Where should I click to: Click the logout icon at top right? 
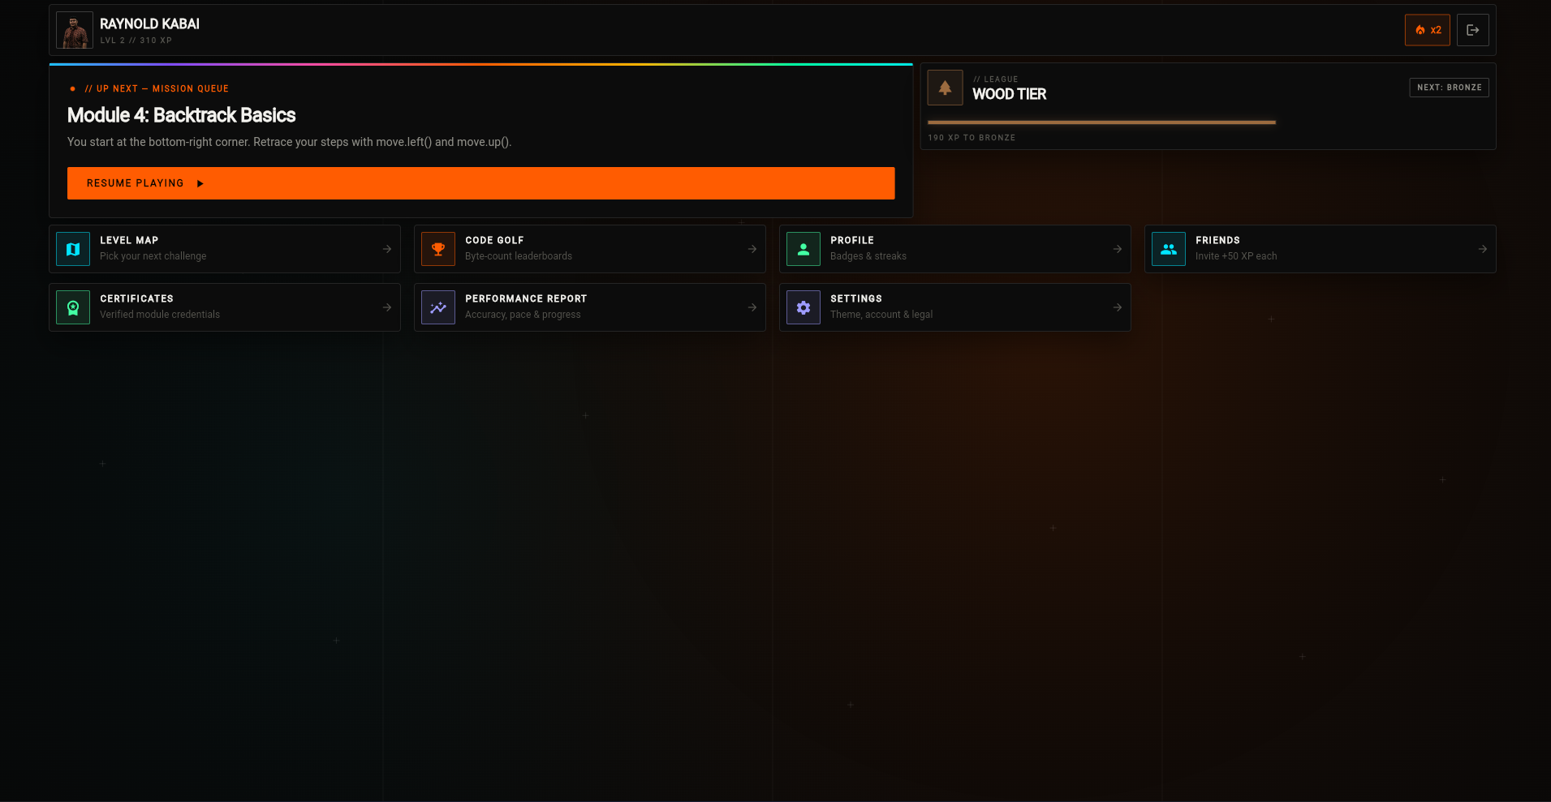[1473, 30]
